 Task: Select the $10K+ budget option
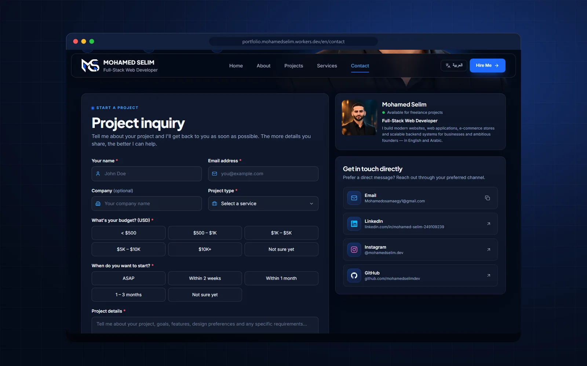[x=205, y=249]
